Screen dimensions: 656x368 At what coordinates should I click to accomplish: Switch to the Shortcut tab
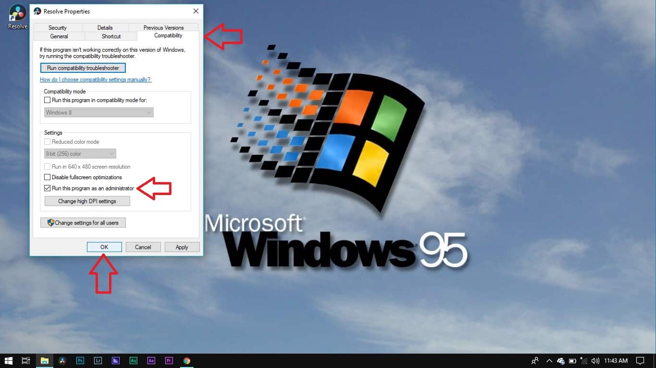tap(111, 36)
